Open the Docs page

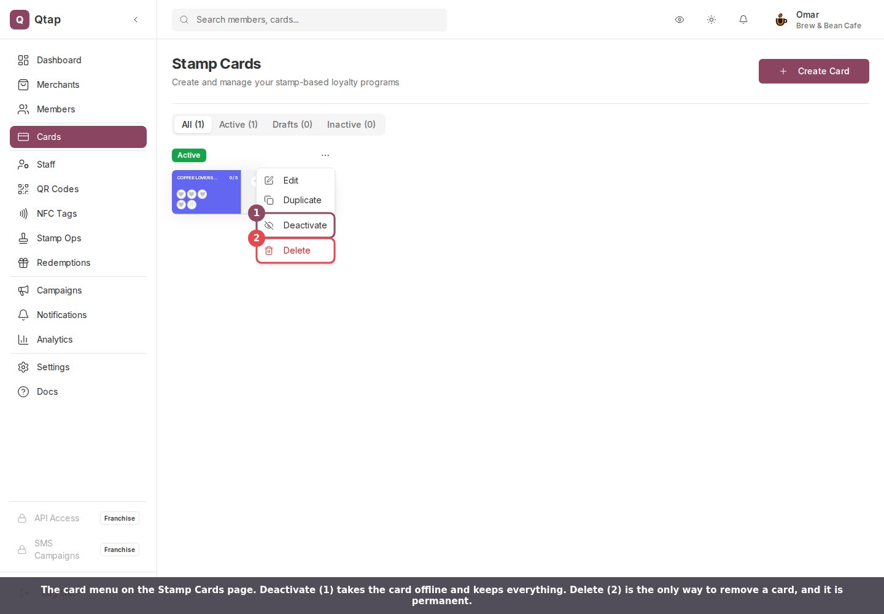tap(78, 392)
